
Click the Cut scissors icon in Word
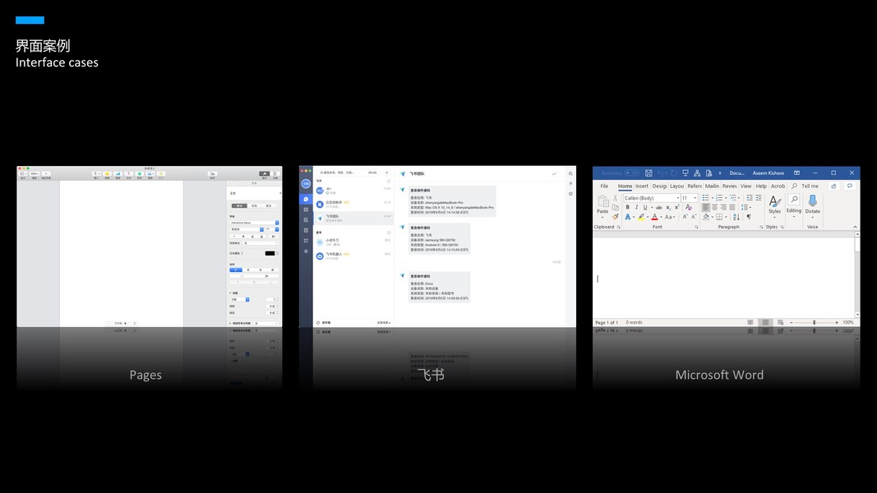[616, 198]
